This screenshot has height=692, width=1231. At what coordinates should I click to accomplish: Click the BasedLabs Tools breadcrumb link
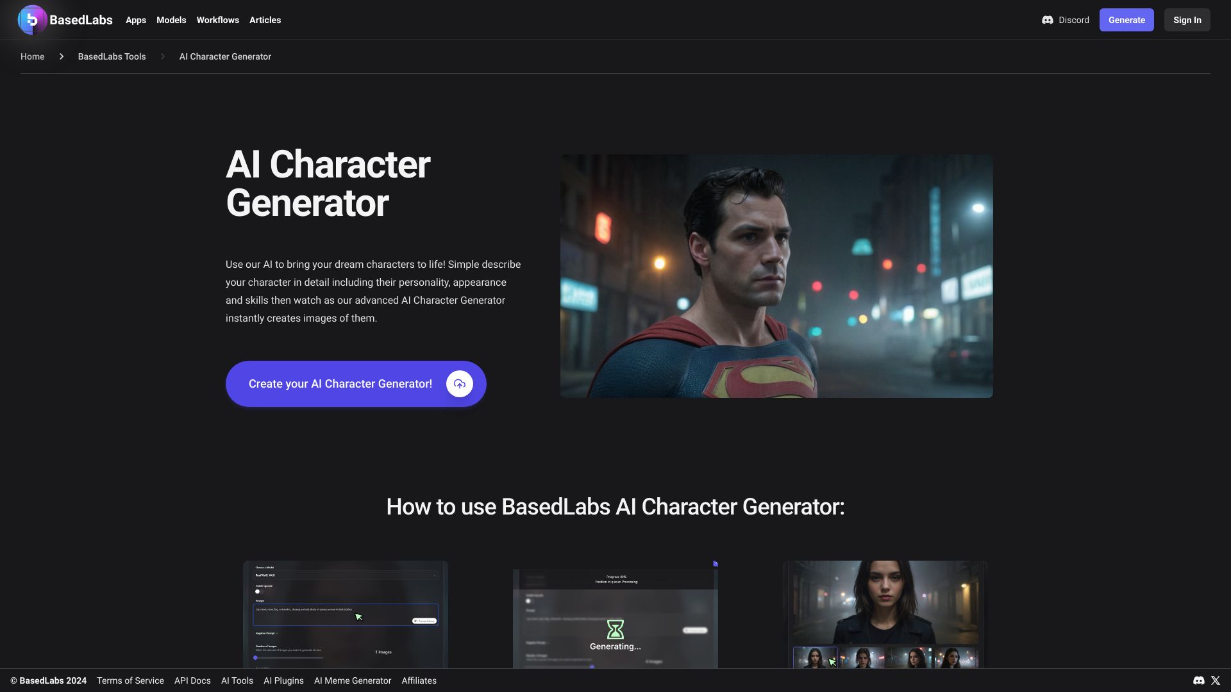click(x=112, y=56)
